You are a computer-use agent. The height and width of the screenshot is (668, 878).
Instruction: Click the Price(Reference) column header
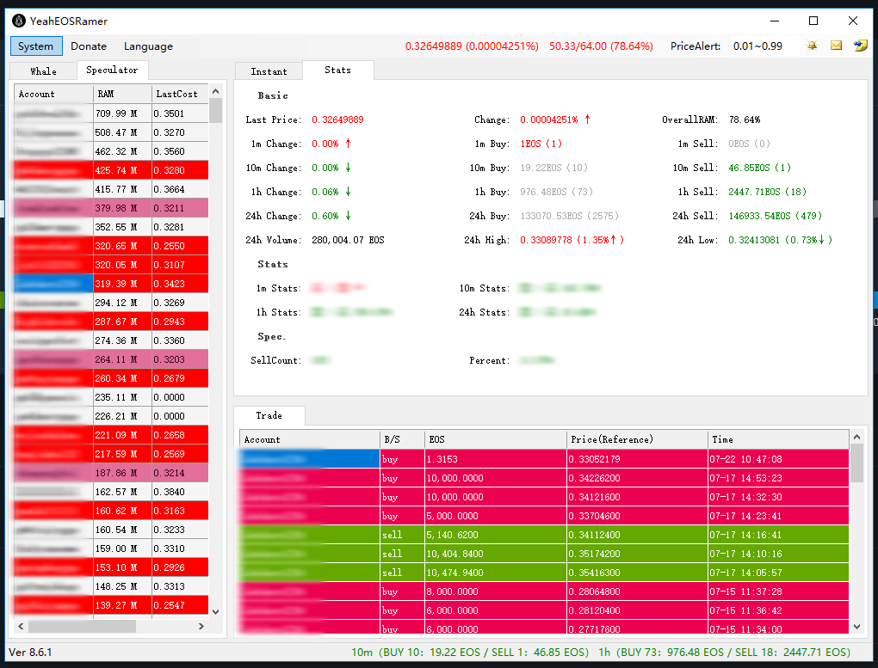pyautogui.click(x=637, y=439)
